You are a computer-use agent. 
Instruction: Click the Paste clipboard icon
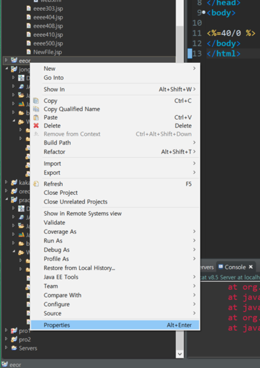36,117
